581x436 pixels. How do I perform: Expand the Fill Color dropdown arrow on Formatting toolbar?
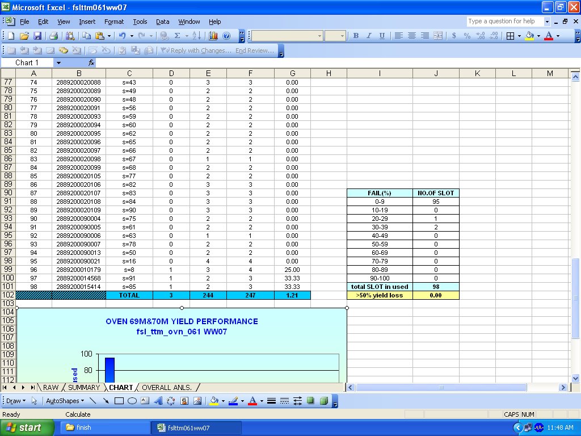coord(538,36)
